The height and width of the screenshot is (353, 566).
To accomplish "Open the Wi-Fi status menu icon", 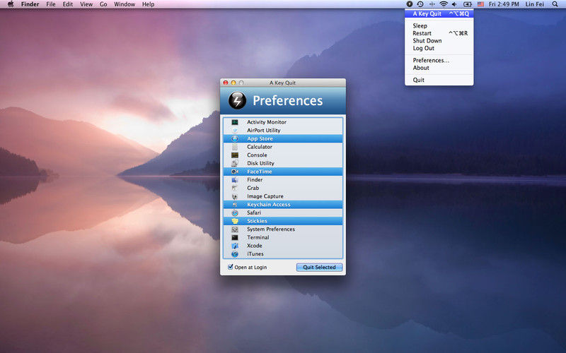I will (444, 4).
